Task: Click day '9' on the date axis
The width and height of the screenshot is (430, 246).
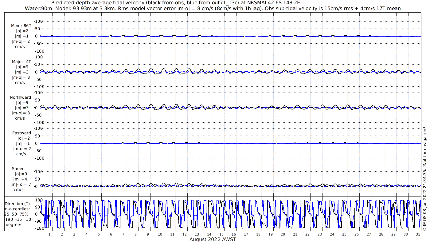Action: (x=148, y=234)
